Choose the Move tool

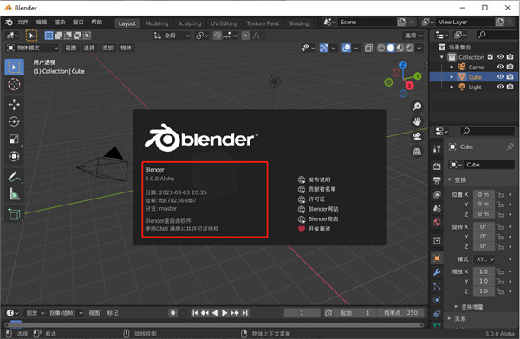[x=14, y=105]
